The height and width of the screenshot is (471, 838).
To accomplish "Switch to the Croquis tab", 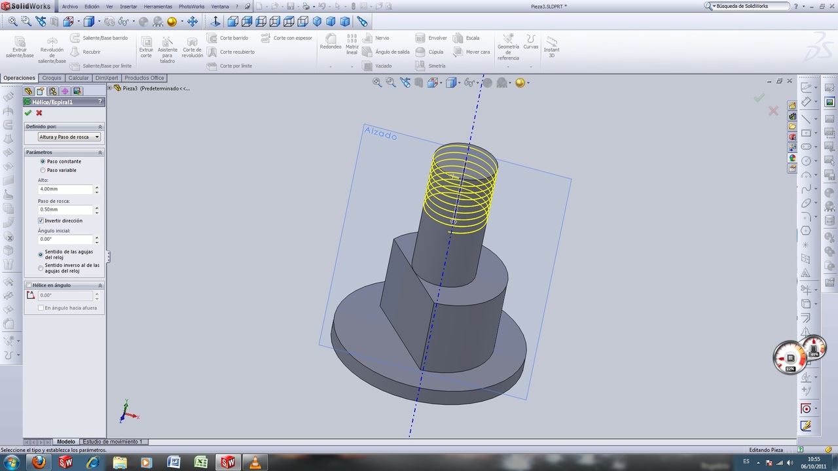I will [x=52, y=78].
